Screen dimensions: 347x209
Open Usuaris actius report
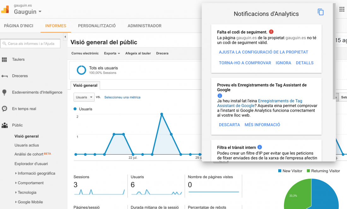point(27,145)
